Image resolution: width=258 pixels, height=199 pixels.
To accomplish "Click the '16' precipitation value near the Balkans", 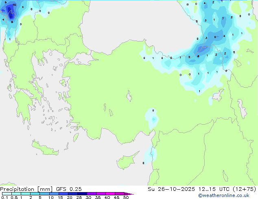I will (x=15, y=5).
